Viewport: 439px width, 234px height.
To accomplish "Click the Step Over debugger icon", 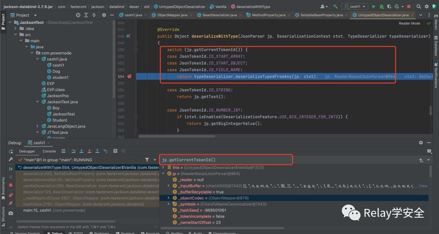I will pyautogui.click(x=73, y=151).
